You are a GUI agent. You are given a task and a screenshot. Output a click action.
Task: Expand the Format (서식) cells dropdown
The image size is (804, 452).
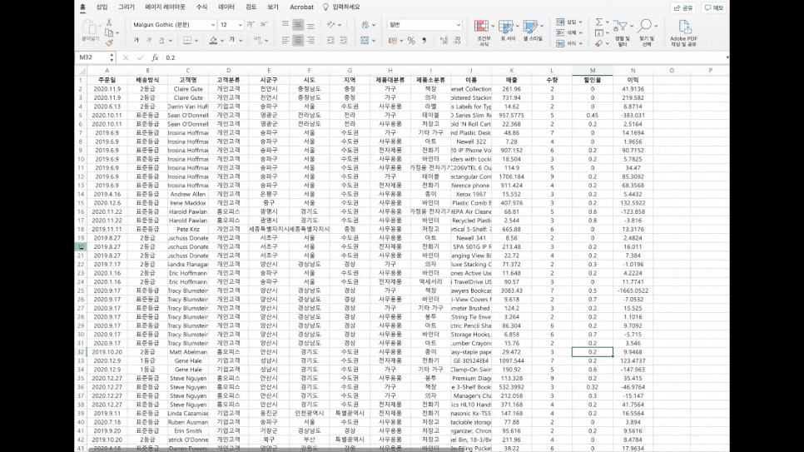click(580, 43)
